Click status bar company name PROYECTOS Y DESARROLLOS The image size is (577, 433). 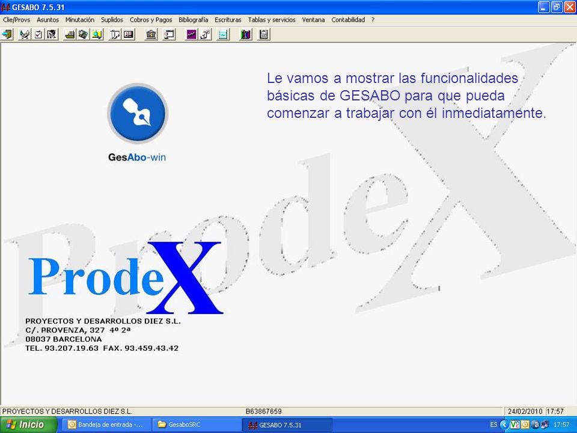(x=67, y=411)
